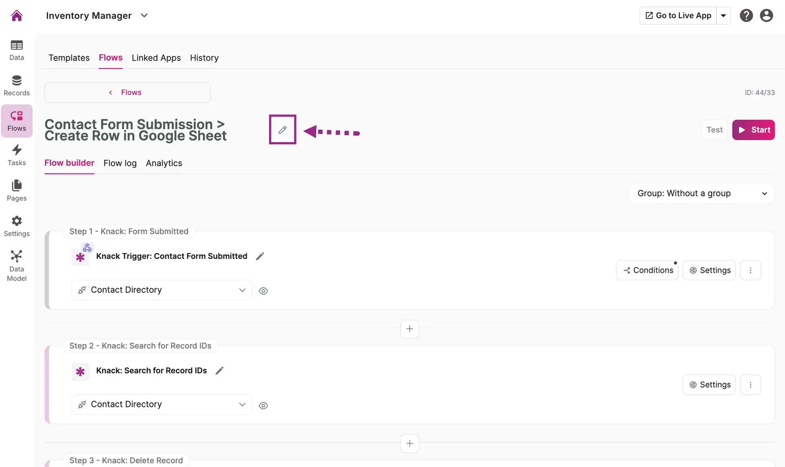Open the Data Model view
Screen dimensions: 785x467
[x=17, y=265]
